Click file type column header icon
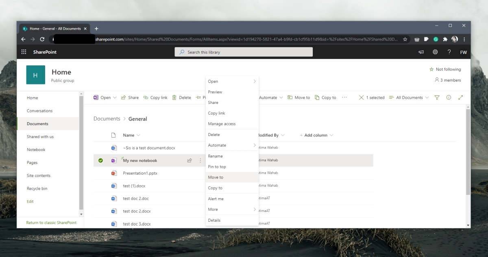488x257 pixels. coord(114,135)
